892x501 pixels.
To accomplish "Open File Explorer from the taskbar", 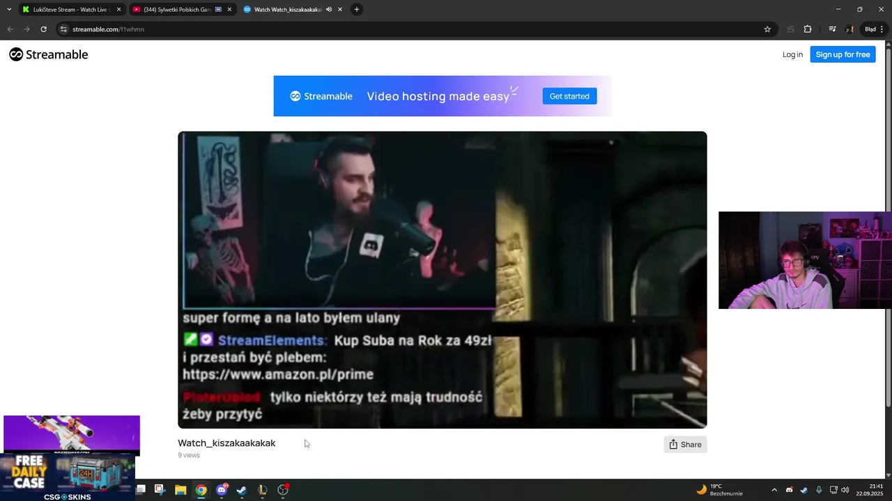I will click(x=180, y=490).
